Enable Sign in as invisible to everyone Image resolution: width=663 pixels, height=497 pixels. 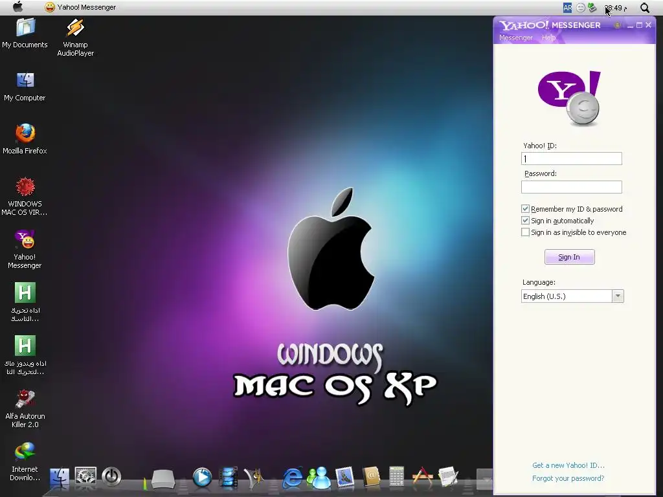[525, 232]
